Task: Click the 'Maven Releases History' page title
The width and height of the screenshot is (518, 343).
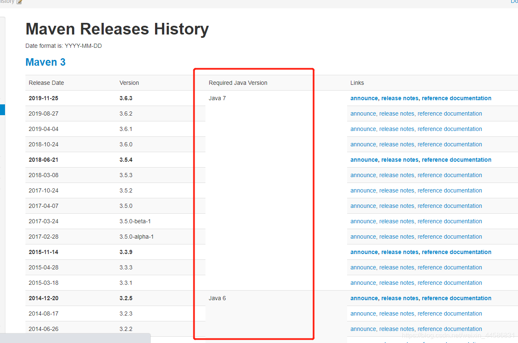Action: click(117, 30)
